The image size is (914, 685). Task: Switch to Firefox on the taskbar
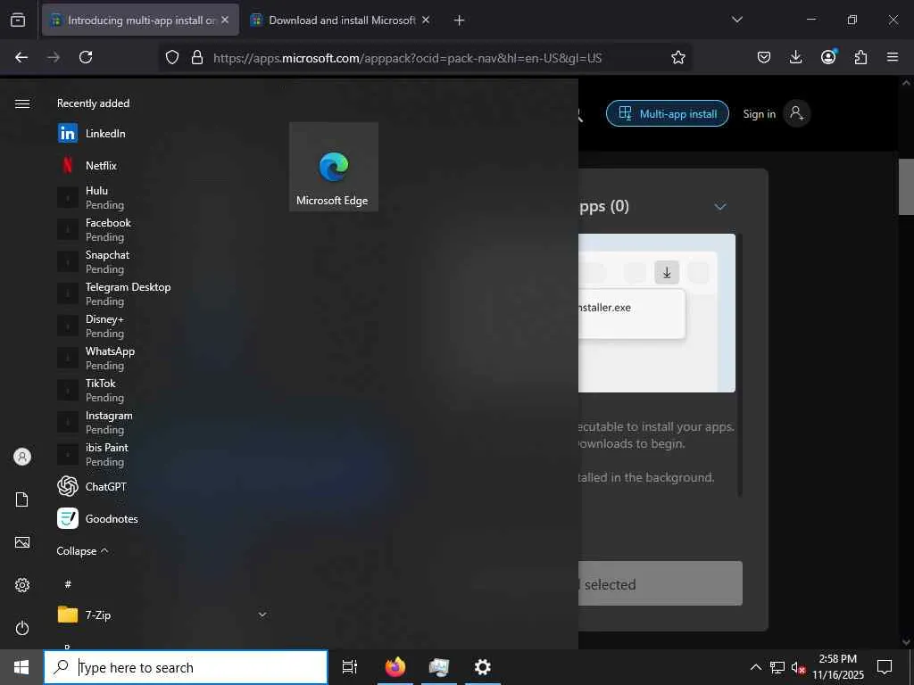click(x=395, y=667)
